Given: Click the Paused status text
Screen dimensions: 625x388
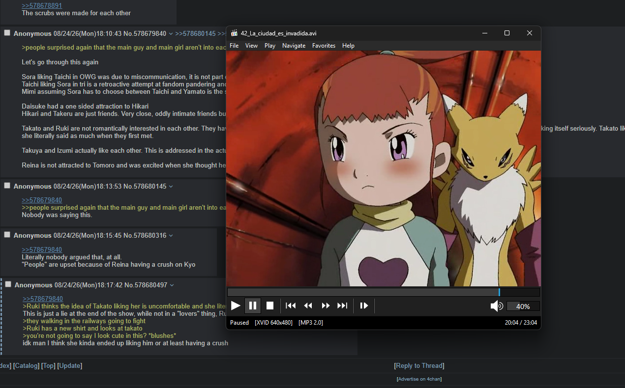Looking at the screenshot, I should 239,323.
